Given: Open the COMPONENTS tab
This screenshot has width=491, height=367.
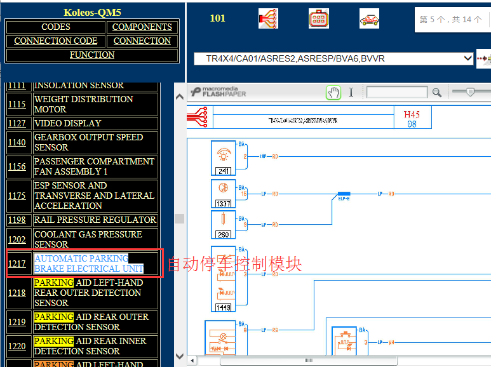Looking at the screenshot, I should point(142,27).
